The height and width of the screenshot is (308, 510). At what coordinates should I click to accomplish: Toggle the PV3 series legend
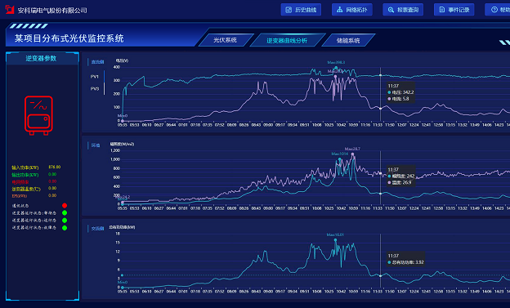(x=95, y=89)
